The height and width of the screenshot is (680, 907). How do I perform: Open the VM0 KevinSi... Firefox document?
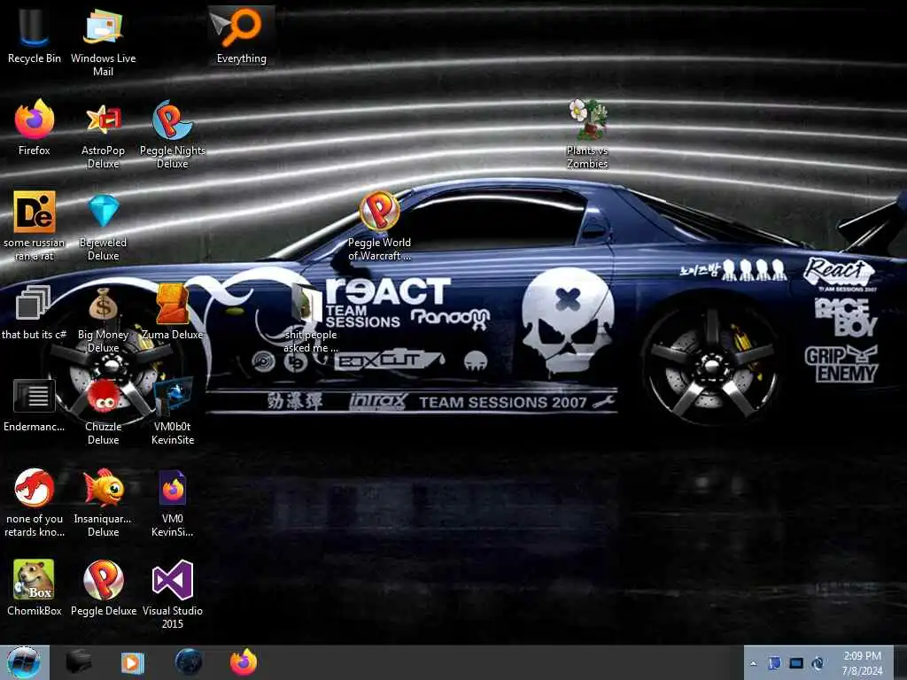[173, 502]
